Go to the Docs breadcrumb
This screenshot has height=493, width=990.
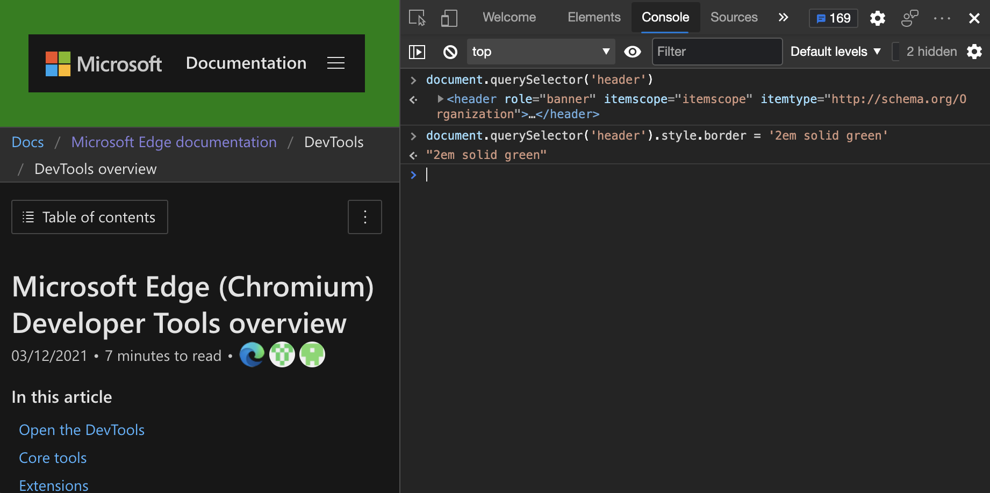tap(28, 142)
